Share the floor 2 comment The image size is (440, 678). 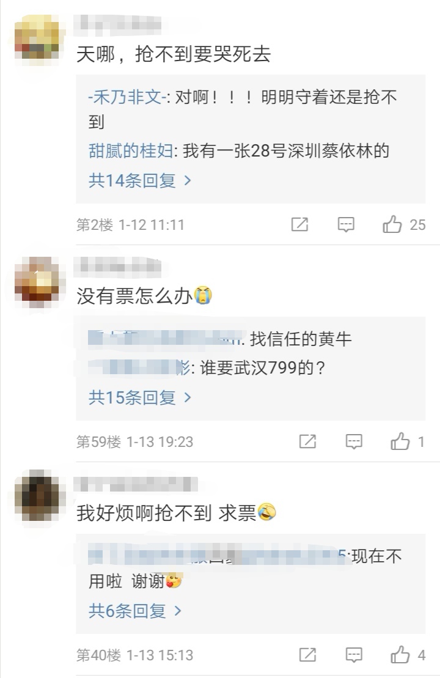[x=299, y=224]
